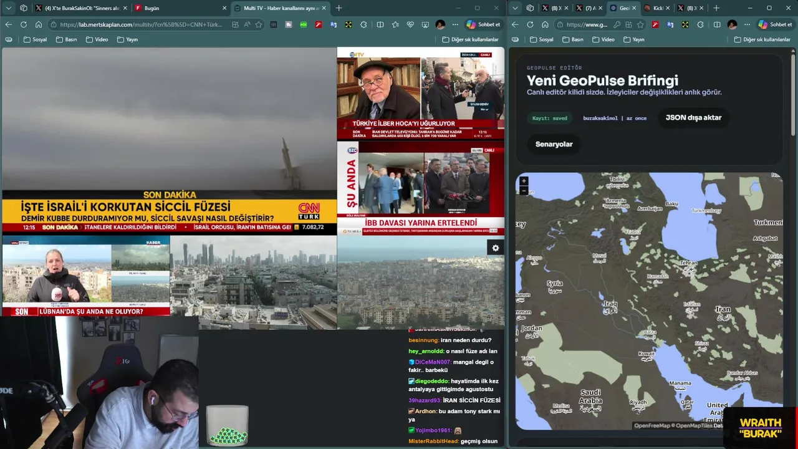The width and height of the screenshot is (798, 449).
Task: Click Tehran label on the map
Action: click(x=689, y=263)
